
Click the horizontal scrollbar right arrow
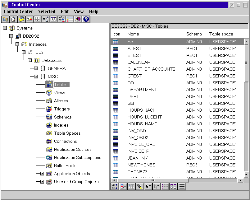coord(240,180)
